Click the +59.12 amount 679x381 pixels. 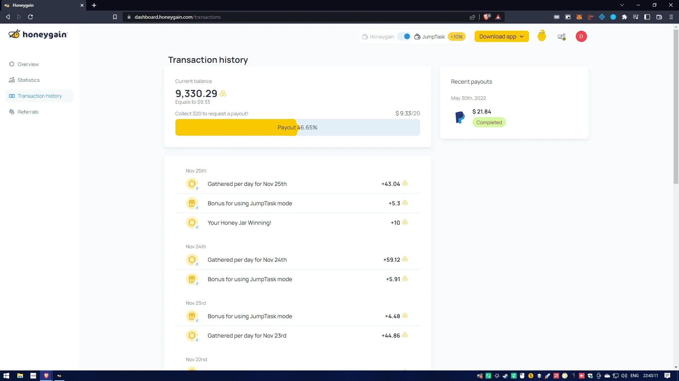pos(391,260)
